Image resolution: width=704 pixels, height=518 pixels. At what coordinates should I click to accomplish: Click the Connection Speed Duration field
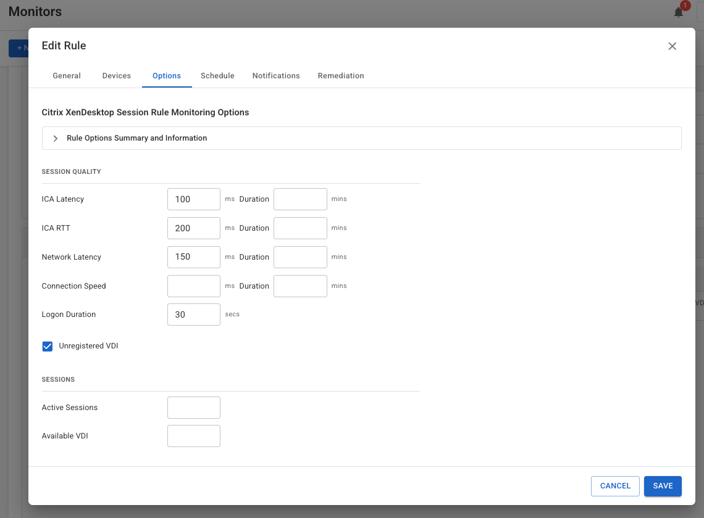pos(300,286)
